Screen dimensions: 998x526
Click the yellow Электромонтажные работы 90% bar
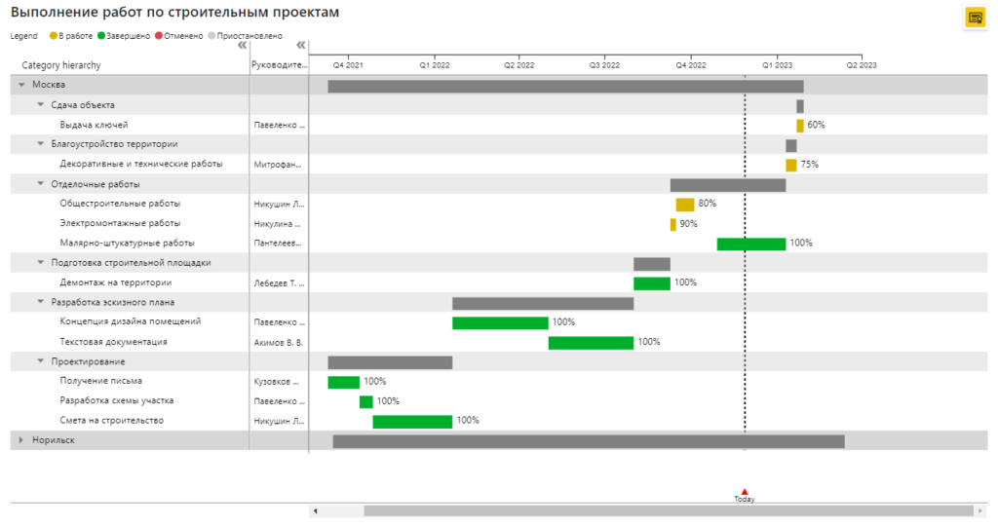coord(672,224)
